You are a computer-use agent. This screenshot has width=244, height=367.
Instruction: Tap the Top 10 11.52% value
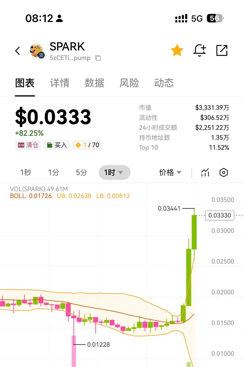tap(219, 148)
